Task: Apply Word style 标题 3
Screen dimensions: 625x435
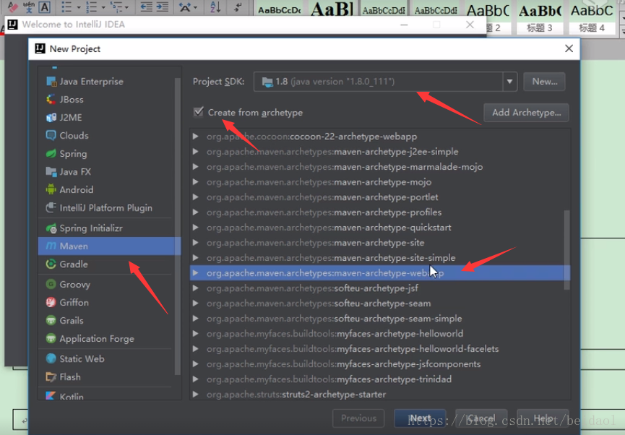Action: [x=540, y=17]
